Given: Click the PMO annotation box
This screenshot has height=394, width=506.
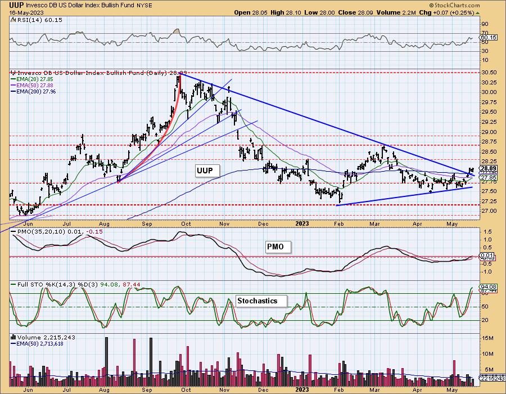Looking at the screenshot, I should (278, 247).
